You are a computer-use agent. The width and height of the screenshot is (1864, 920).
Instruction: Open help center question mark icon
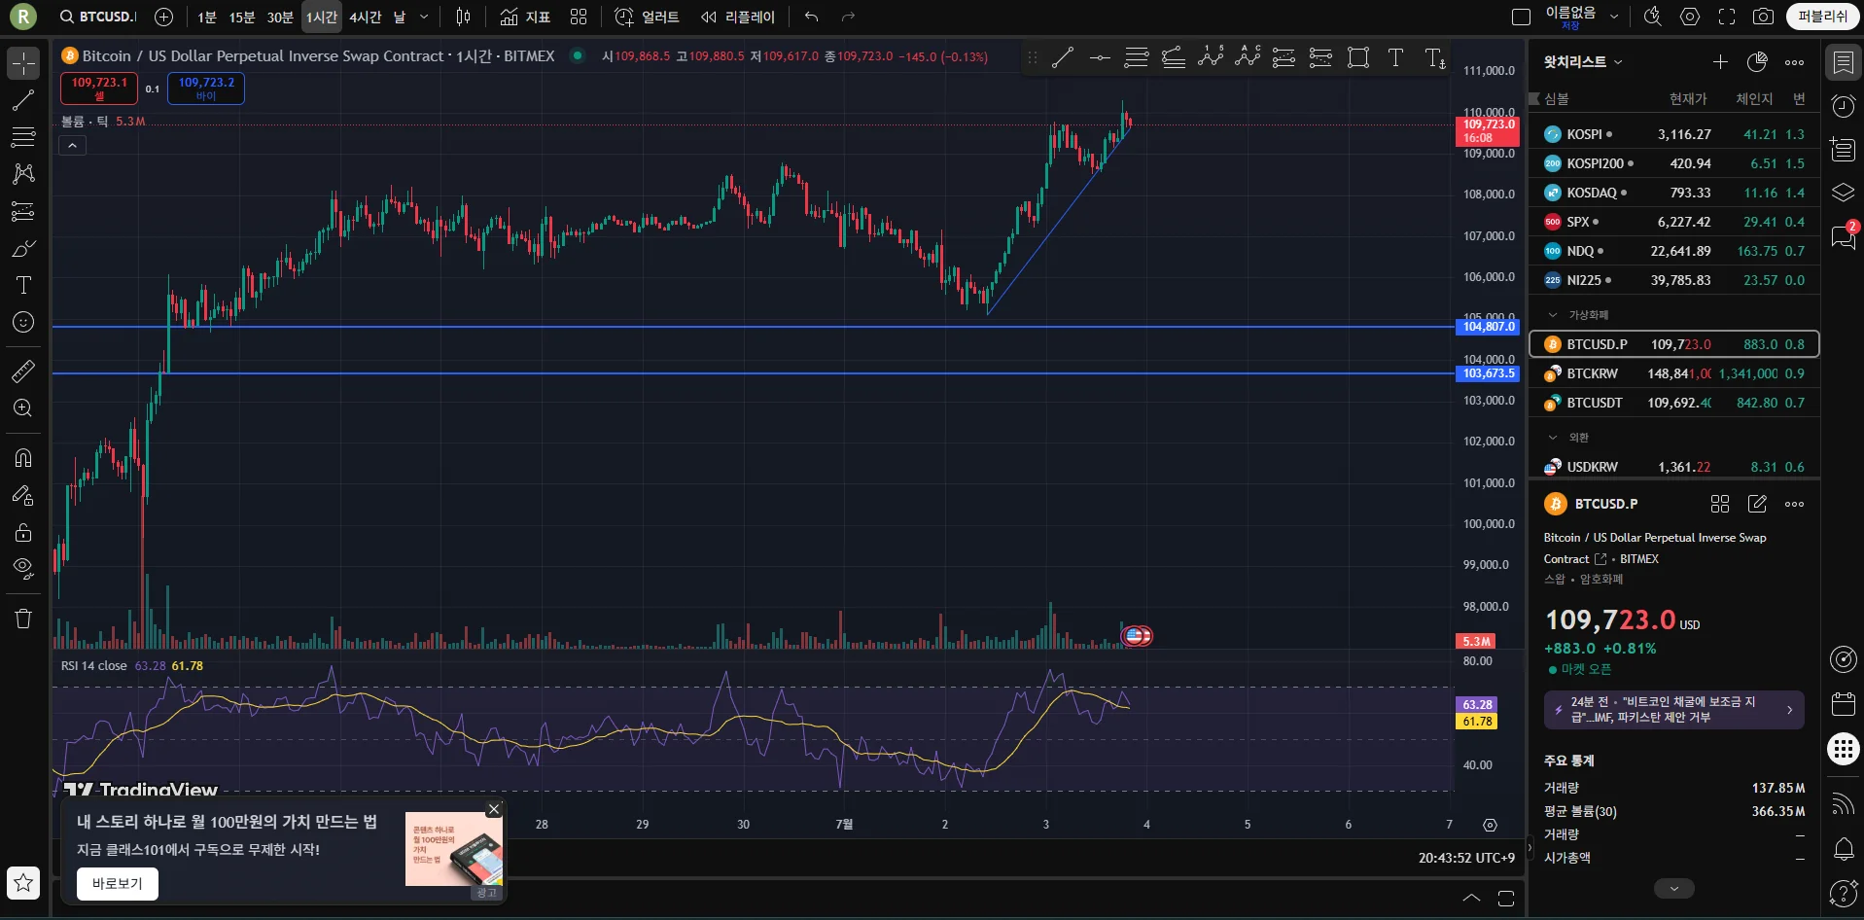[x=1843, y=892]
